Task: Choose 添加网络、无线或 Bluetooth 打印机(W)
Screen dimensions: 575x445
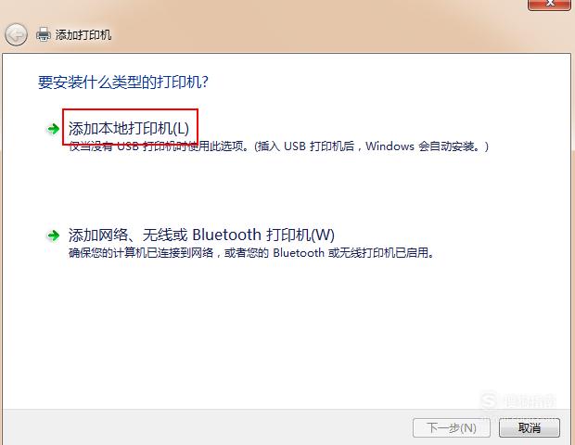Action: [x=201, y=235]
